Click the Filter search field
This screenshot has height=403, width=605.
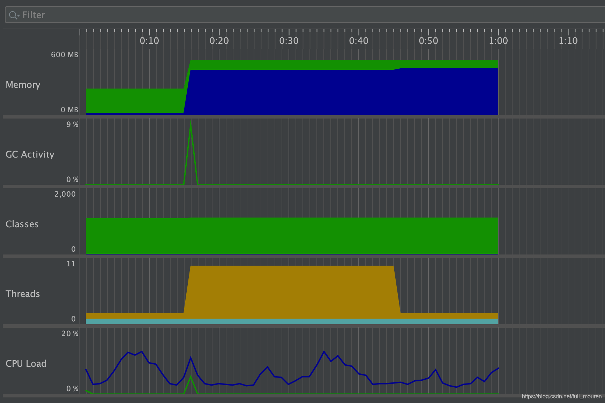click(305, 15)
